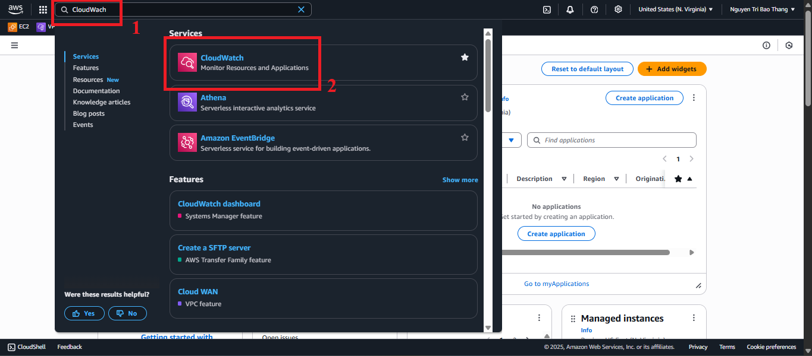Click the AWS logo home icon
812x356 pixels.
(15, 9)
